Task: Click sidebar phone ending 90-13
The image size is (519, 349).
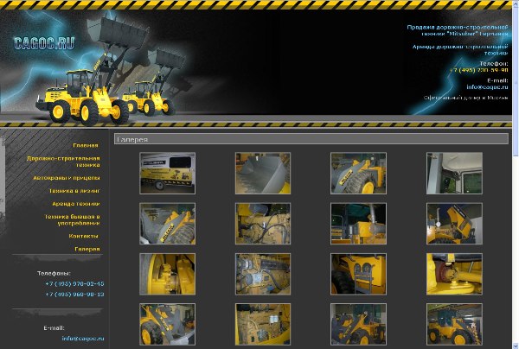Action: click(74, 294)
